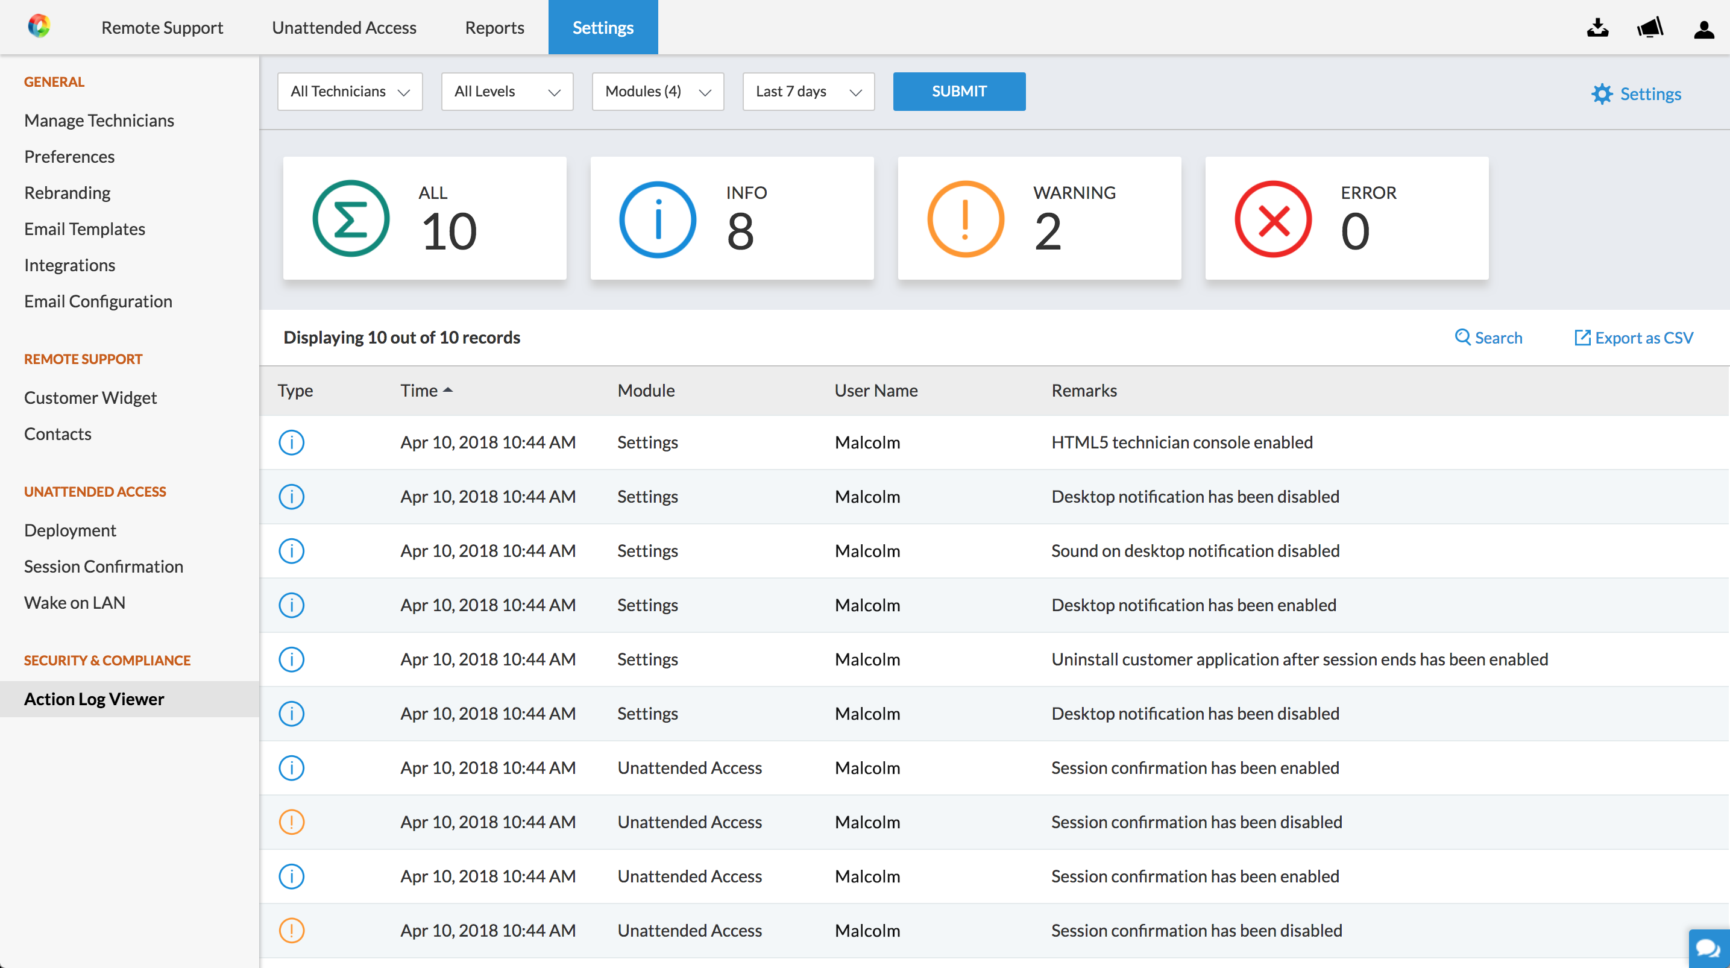Click the SUBMIT button
This screenshot has height=968, width=1730.
959,92
